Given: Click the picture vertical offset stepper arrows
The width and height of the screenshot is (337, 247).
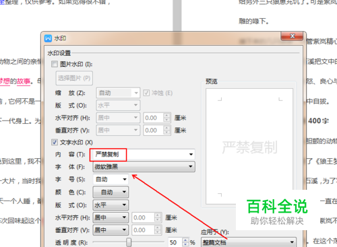Looking at the screenshot, I should point(166,130).
